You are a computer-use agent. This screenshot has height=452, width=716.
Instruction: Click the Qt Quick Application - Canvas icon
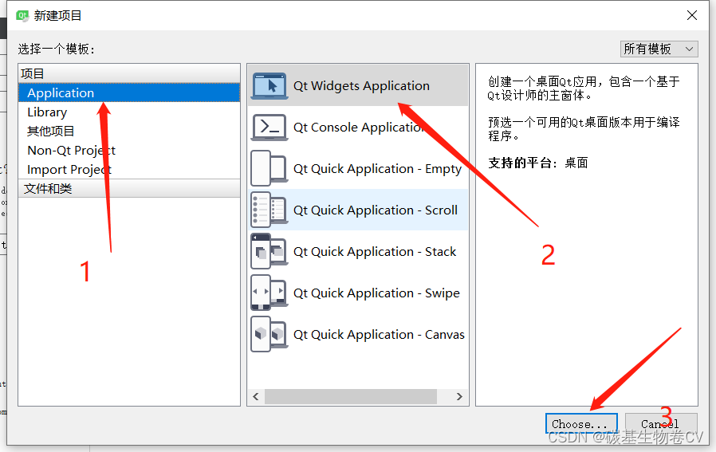coord(269,334)
